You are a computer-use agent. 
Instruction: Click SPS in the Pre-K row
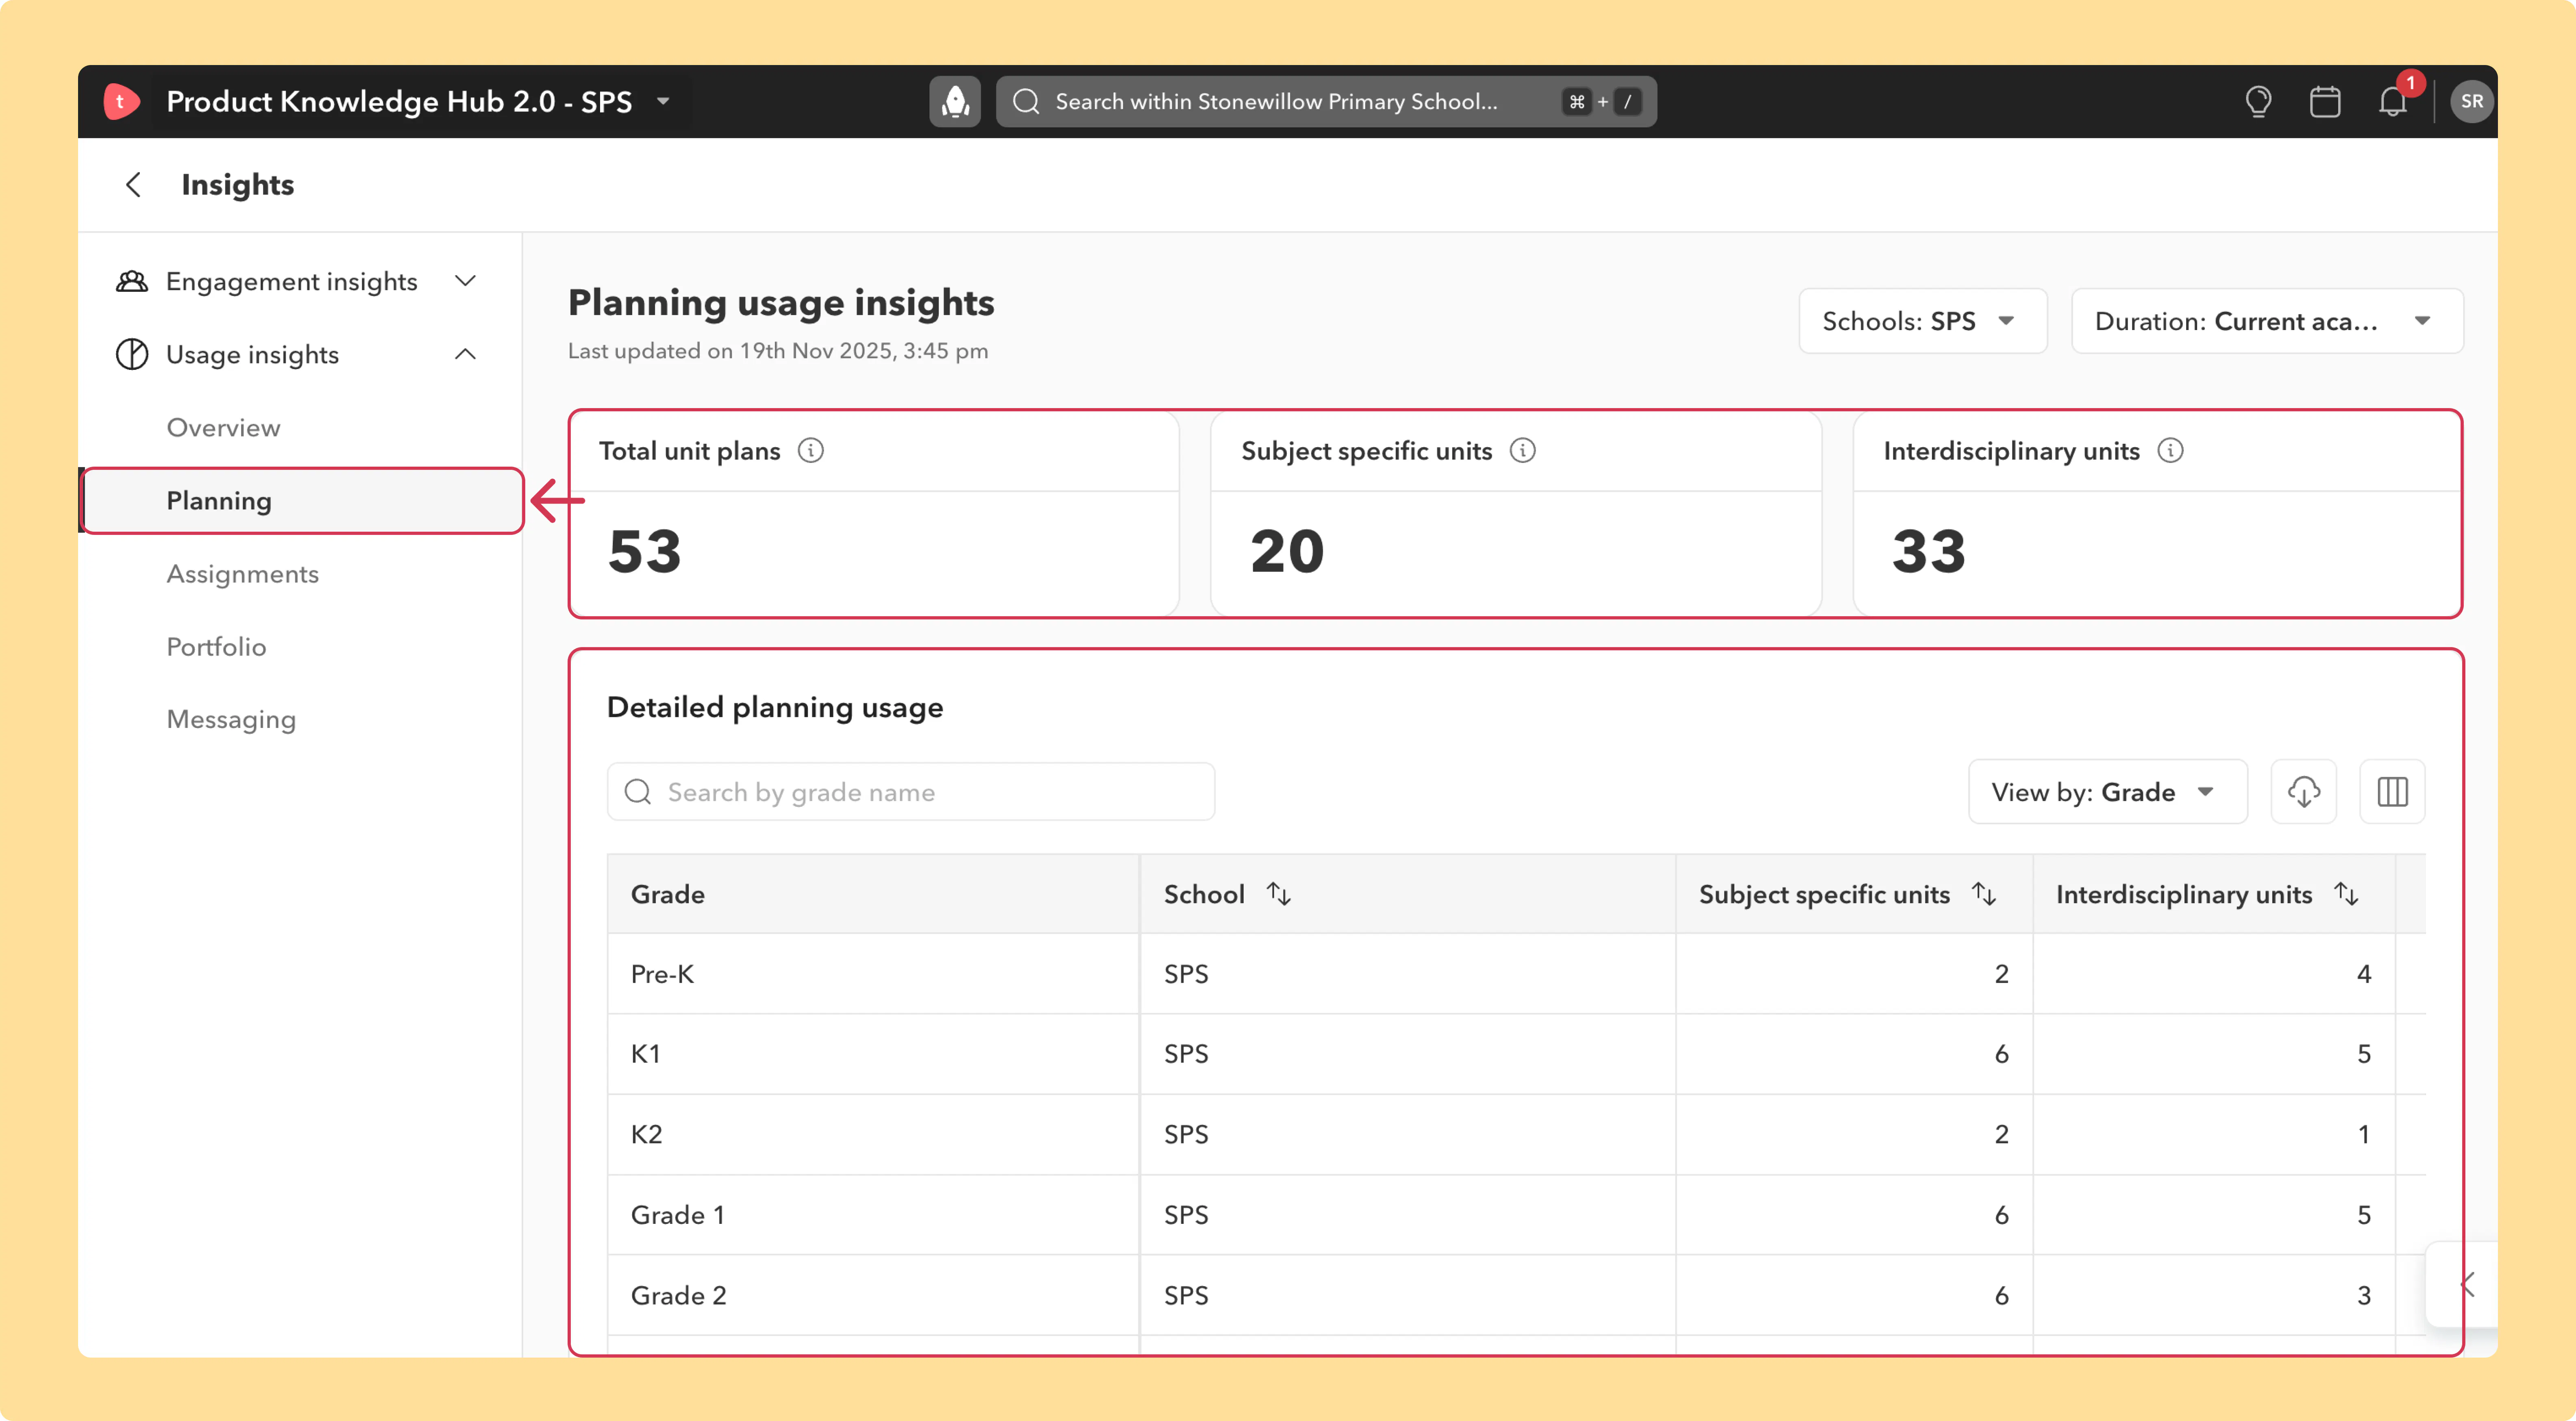coord(1186,974)
